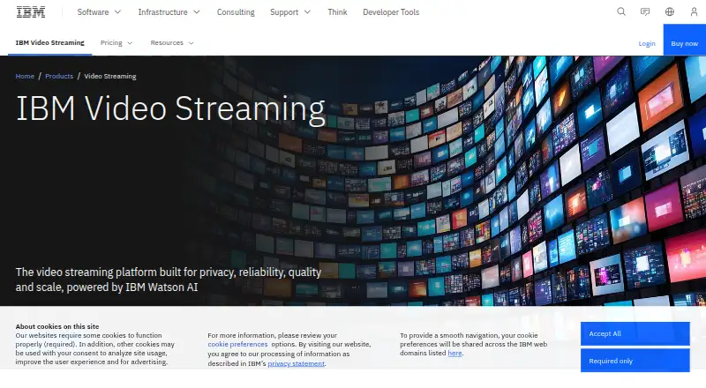Image resolution: width=706 pixels, height=388 pixels.
Task: Click the IBM Video Streaming headline
Action: 170,108
